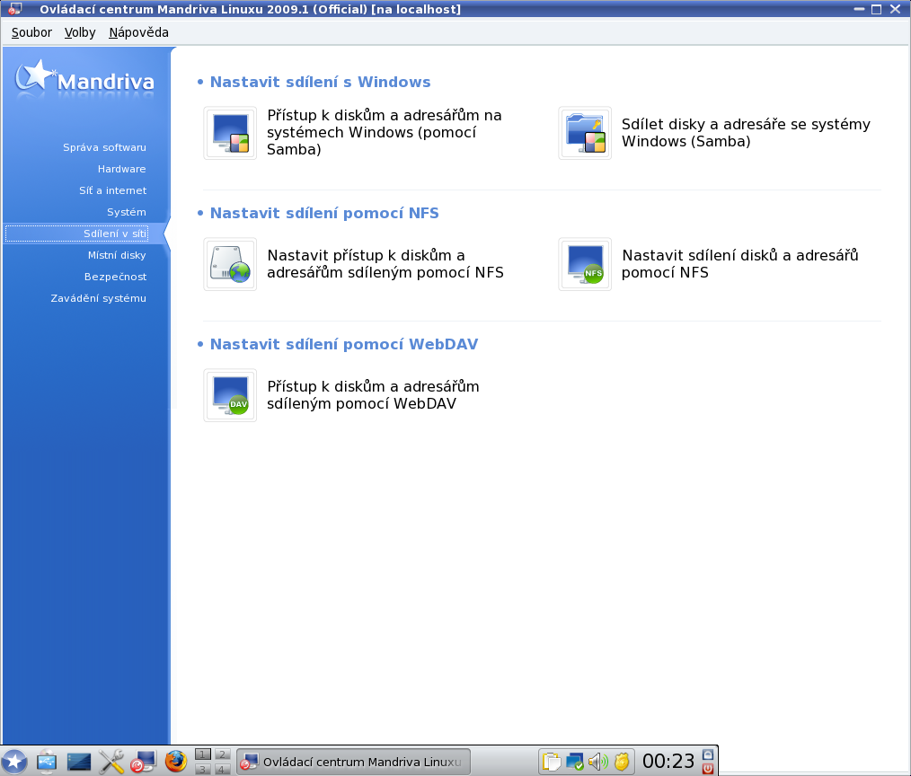The image size is (911, 776).
Task: Show desktop via taskbar screen icon
Action: pyautogui.click(x=79, y=762)
